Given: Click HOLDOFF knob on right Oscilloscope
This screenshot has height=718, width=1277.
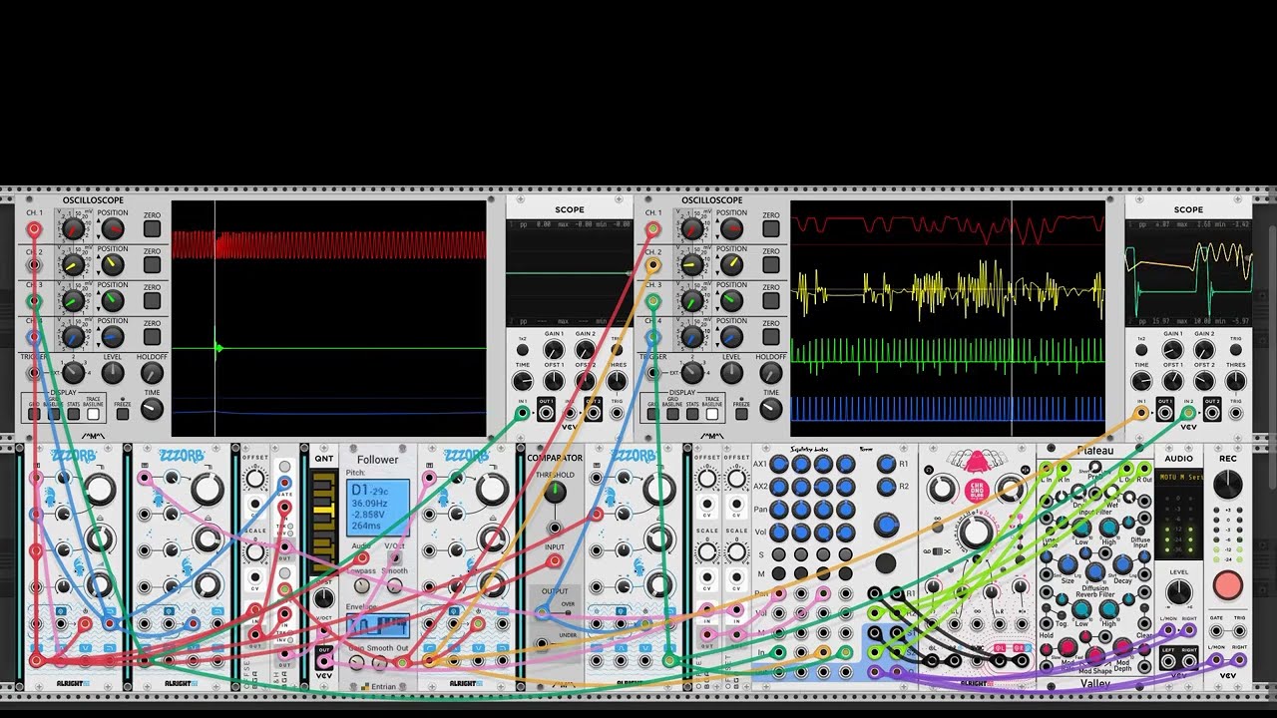Looking at the screenshot, I should click(x=770, y=373).
